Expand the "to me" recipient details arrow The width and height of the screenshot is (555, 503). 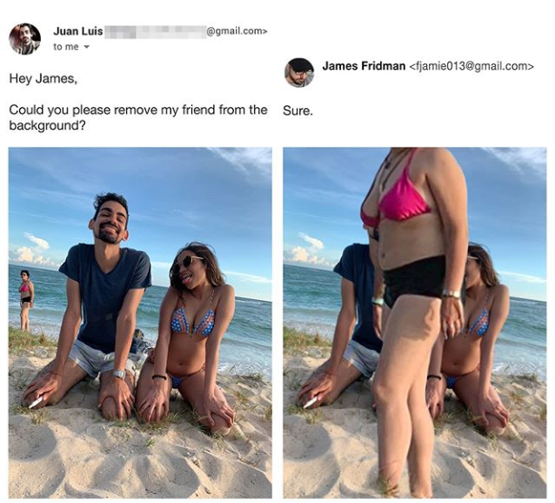86,47
